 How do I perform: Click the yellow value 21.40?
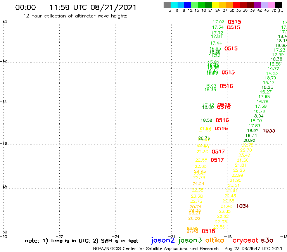point(226,206)
